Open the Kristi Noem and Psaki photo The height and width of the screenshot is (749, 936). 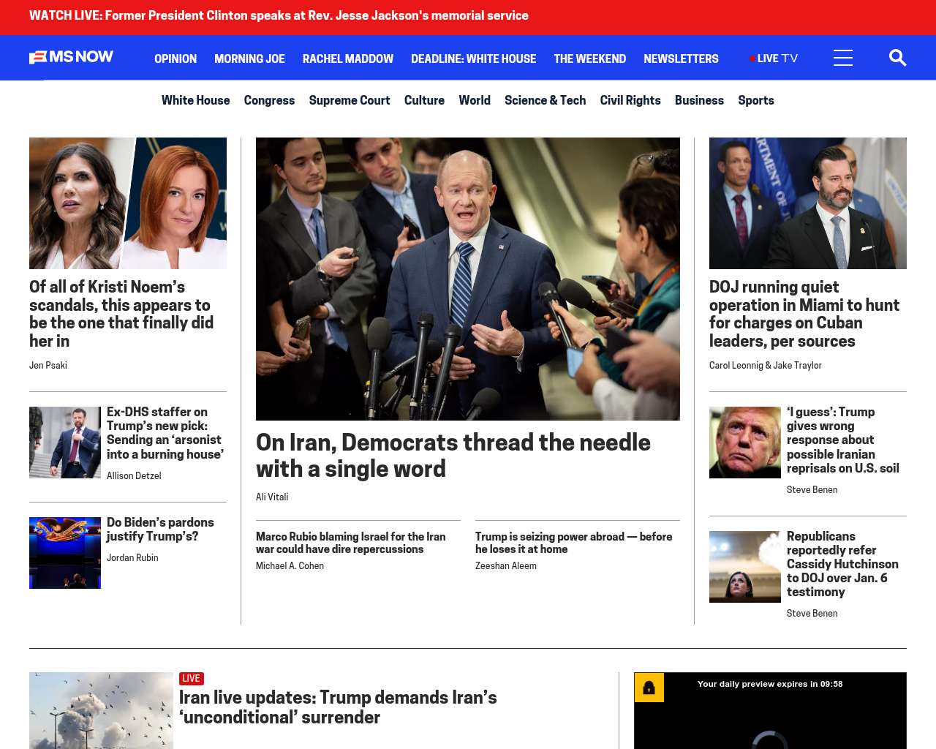click(128, 203)
